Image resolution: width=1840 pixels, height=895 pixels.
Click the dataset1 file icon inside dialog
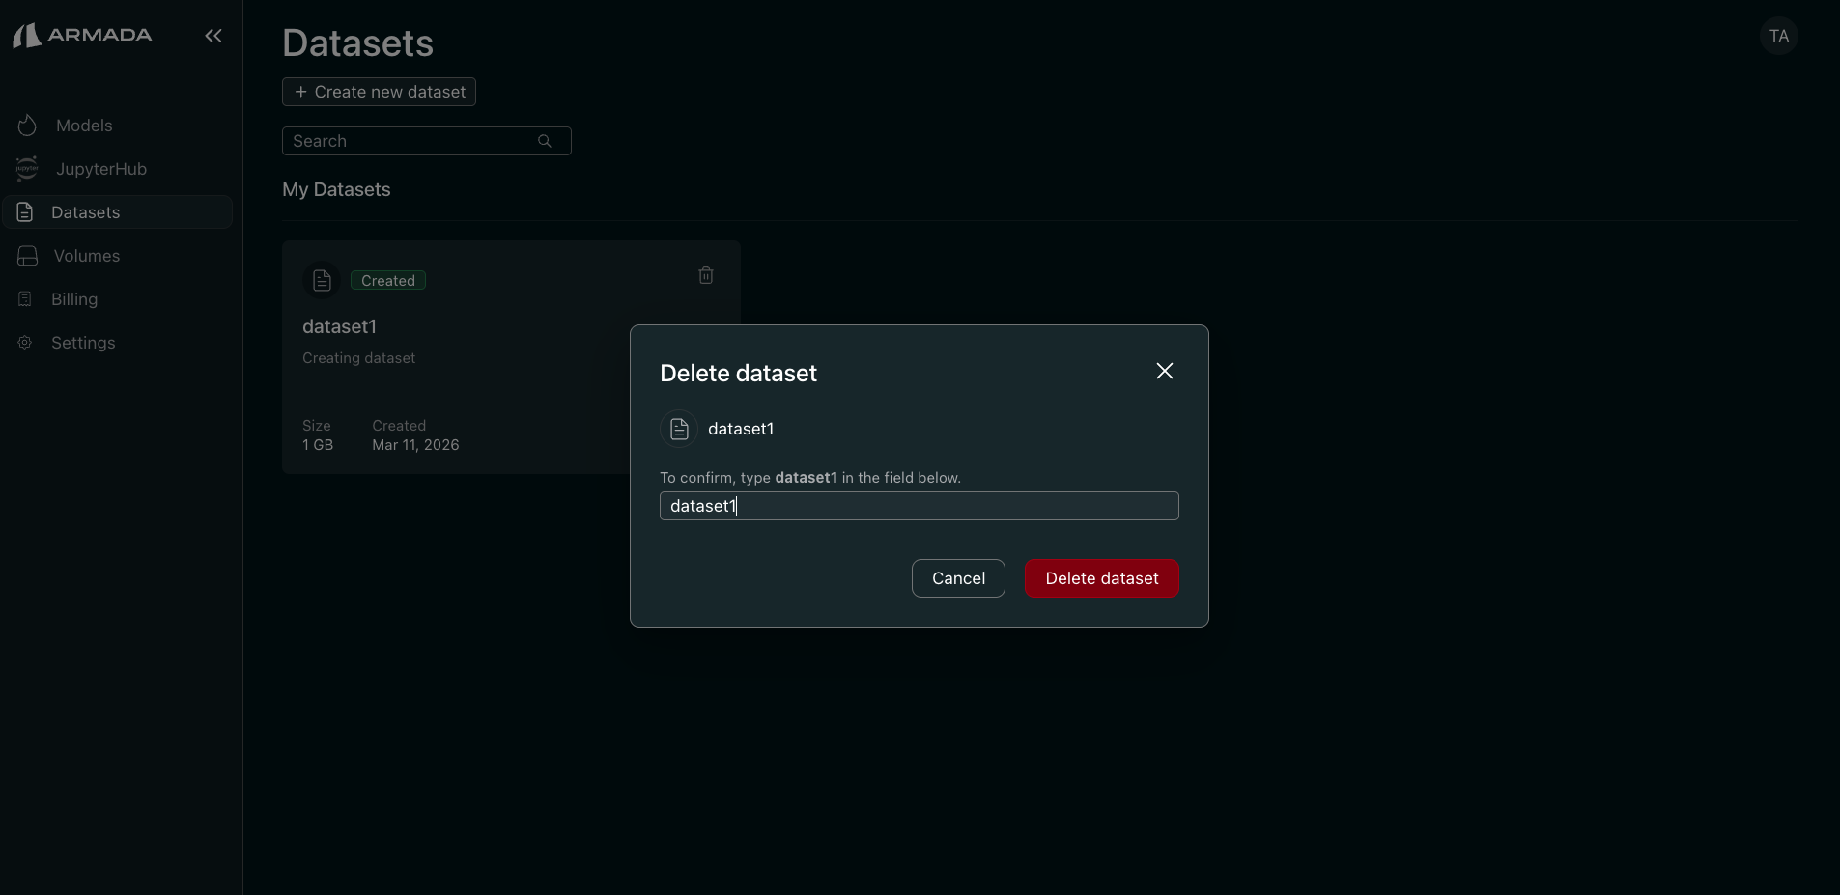(x=678, y=429)
